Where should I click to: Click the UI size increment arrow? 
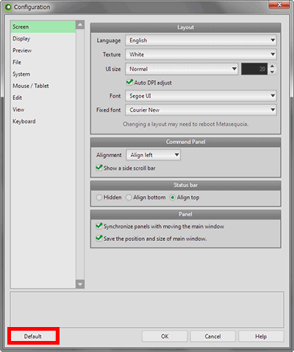tap(272, 66)
